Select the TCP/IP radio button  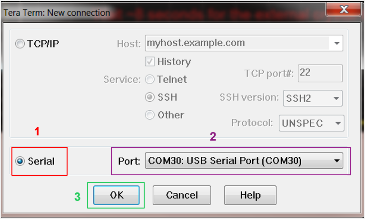click(x=20, y=44)
